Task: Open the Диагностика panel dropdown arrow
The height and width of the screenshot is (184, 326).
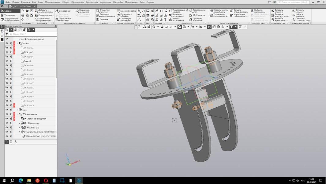Action: [206, 23]
